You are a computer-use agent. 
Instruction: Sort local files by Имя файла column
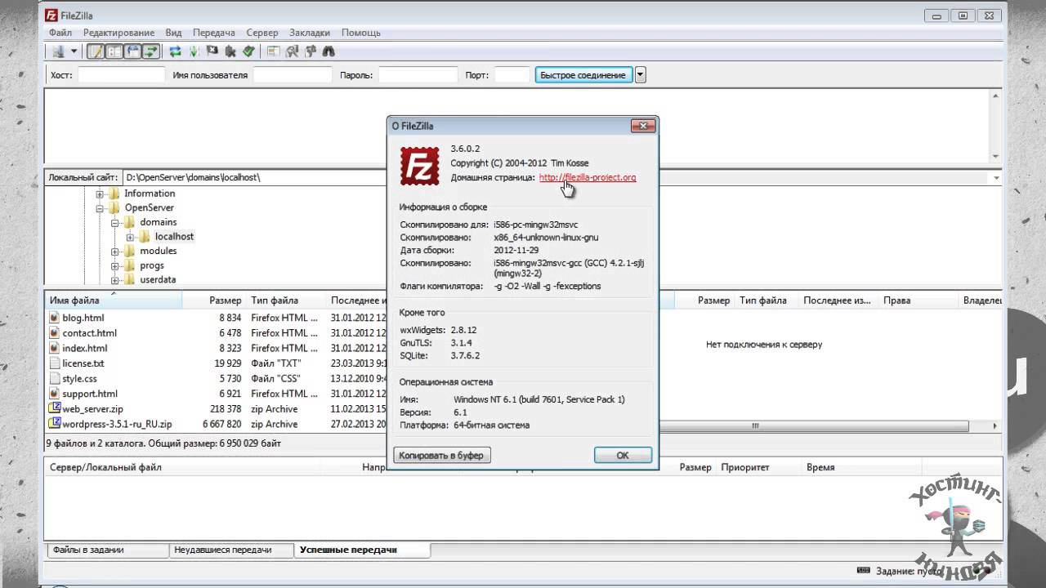pyautogui.click(x=114, y=301)
